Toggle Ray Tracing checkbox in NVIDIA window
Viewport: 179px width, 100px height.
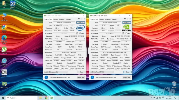(107, 69)
